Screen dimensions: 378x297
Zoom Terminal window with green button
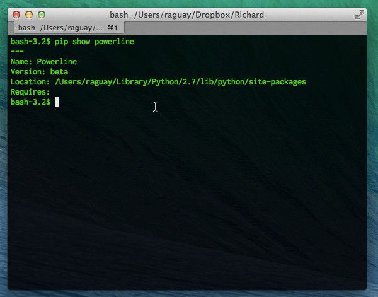pos(42,15)
